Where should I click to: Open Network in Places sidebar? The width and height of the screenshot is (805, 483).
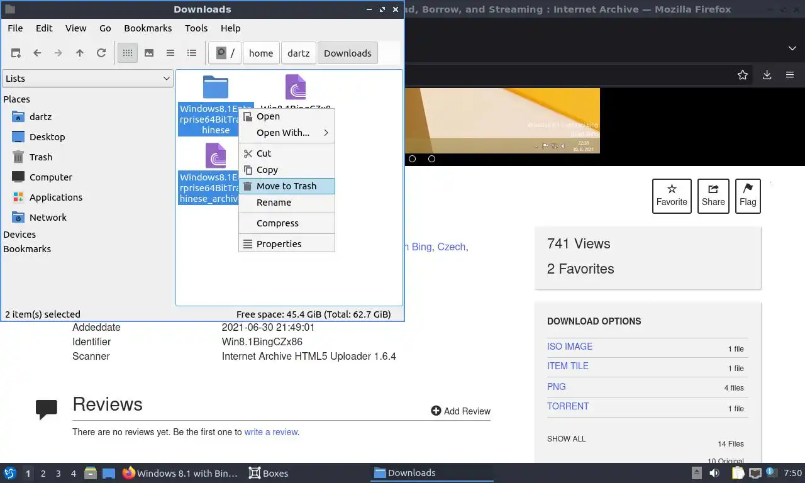[48, 218]
